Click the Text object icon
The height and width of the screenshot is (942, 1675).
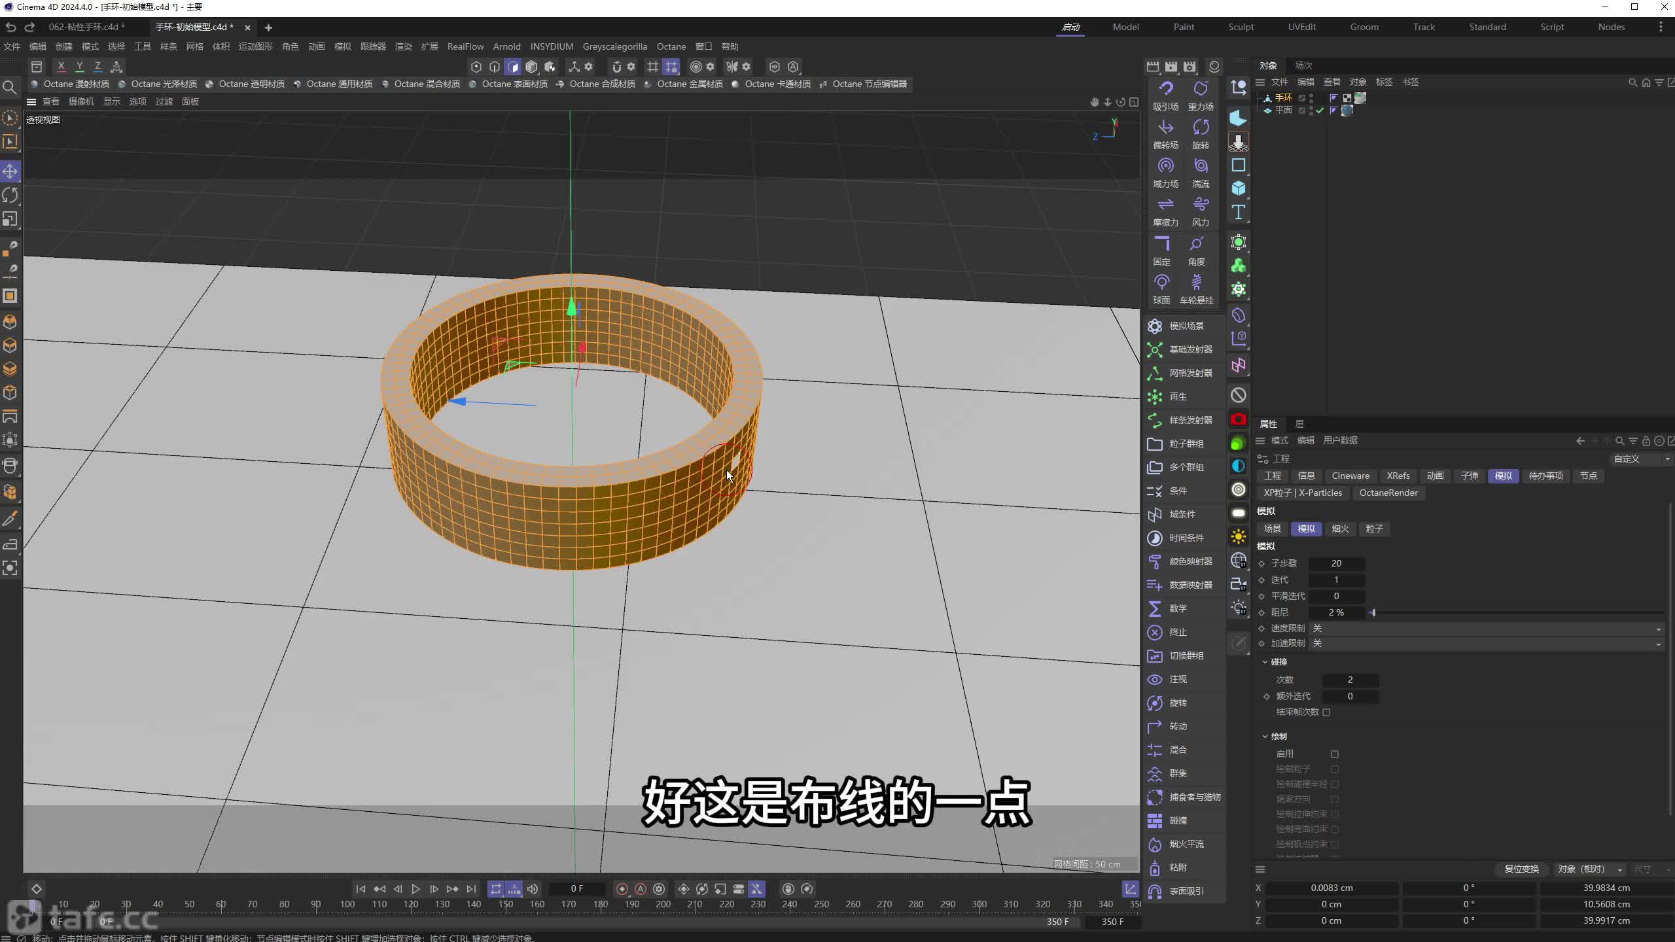pos(1238,212)
